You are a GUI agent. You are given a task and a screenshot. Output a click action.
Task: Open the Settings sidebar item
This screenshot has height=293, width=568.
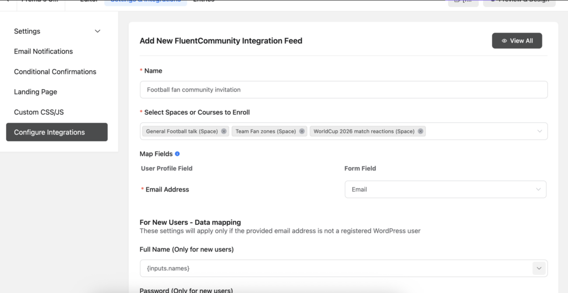(27, 31)
